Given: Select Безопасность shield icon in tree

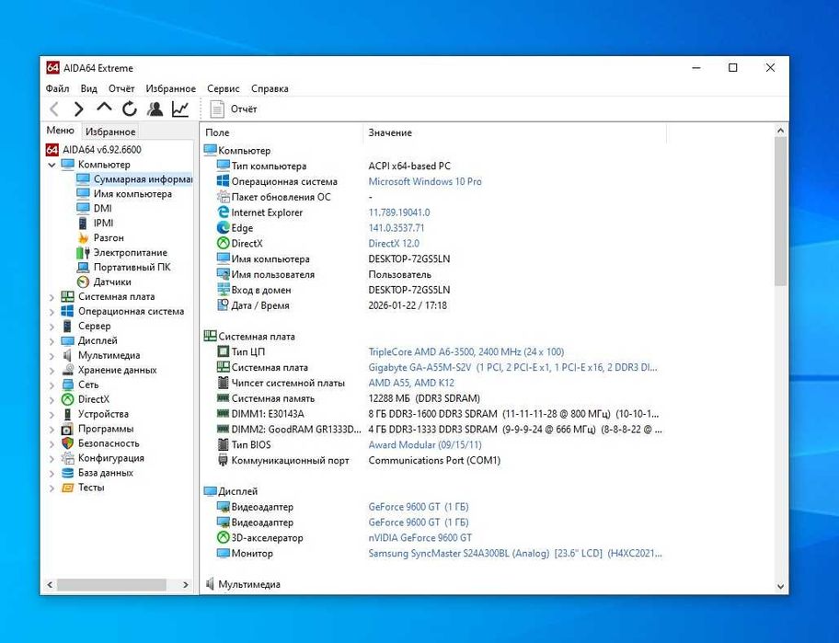Looking at the screenshot, I should [x=67, y=443].
